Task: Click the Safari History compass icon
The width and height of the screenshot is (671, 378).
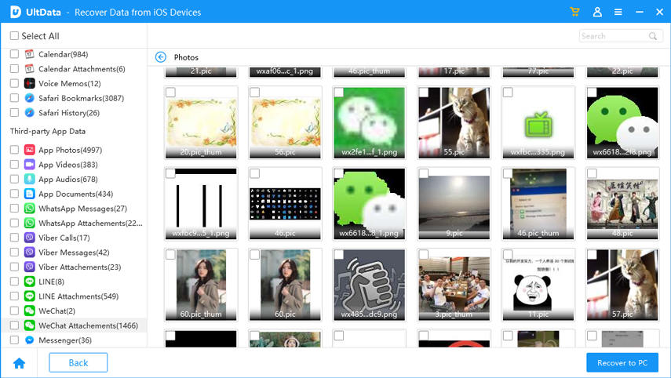Action: pyautogui.click(x=29, y=112)
